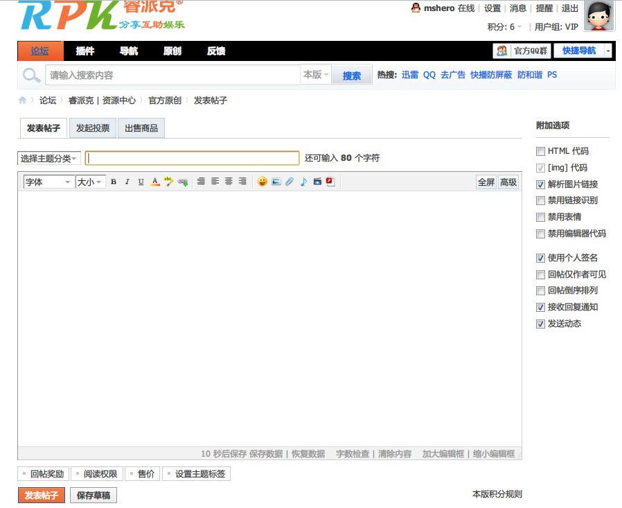Insert a video into the post

[317, 182]
